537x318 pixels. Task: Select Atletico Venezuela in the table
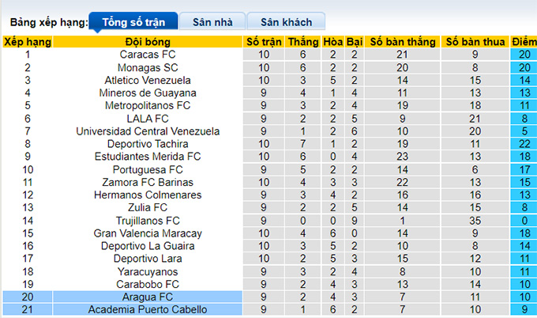(x=148, y=81)
